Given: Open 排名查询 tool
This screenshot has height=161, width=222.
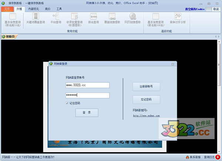Looking at the screenshot, I should click(x=94, y=18).
